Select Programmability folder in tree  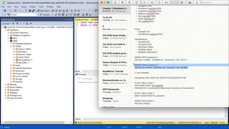[23, 73]
